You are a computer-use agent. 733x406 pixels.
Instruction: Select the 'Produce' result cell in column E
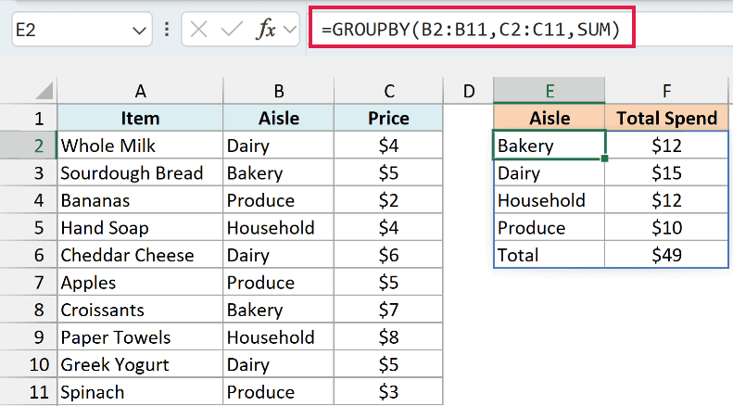[550, 228]
